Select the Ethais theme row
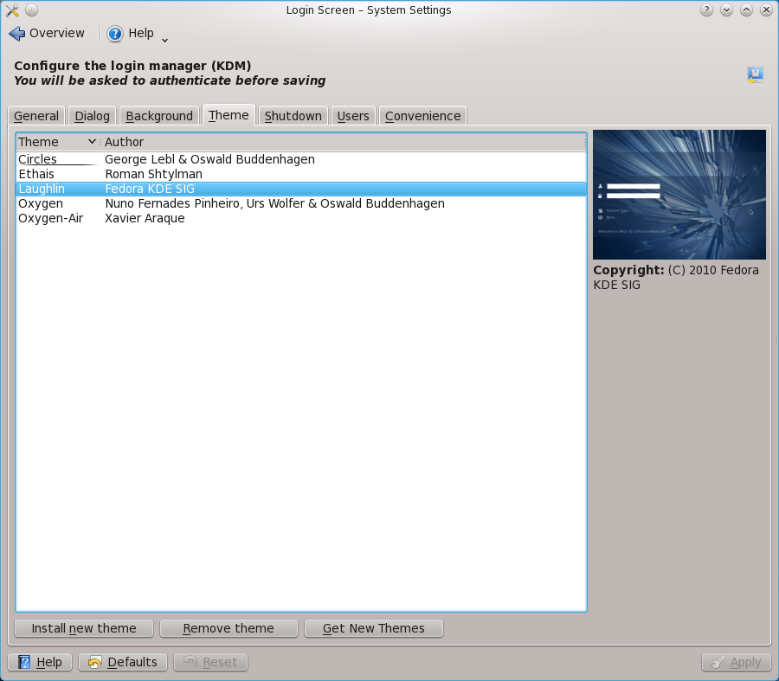Viewport: 779px width, 681px height. point(301,174)
